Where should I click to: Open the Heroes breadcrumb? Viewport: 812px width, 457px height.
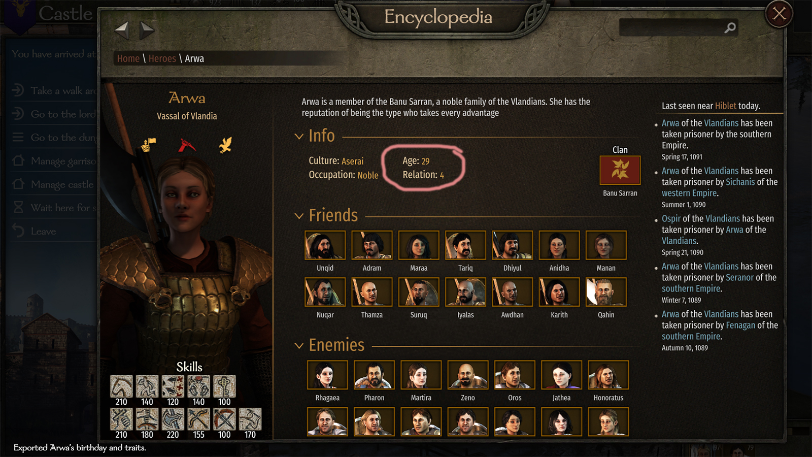pos(162,58)
